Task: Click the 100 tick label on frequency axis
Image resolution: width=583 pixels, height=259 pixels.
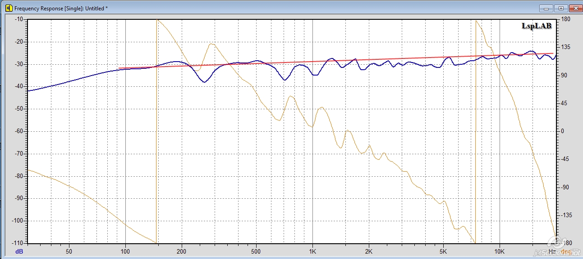Action: 125,251
